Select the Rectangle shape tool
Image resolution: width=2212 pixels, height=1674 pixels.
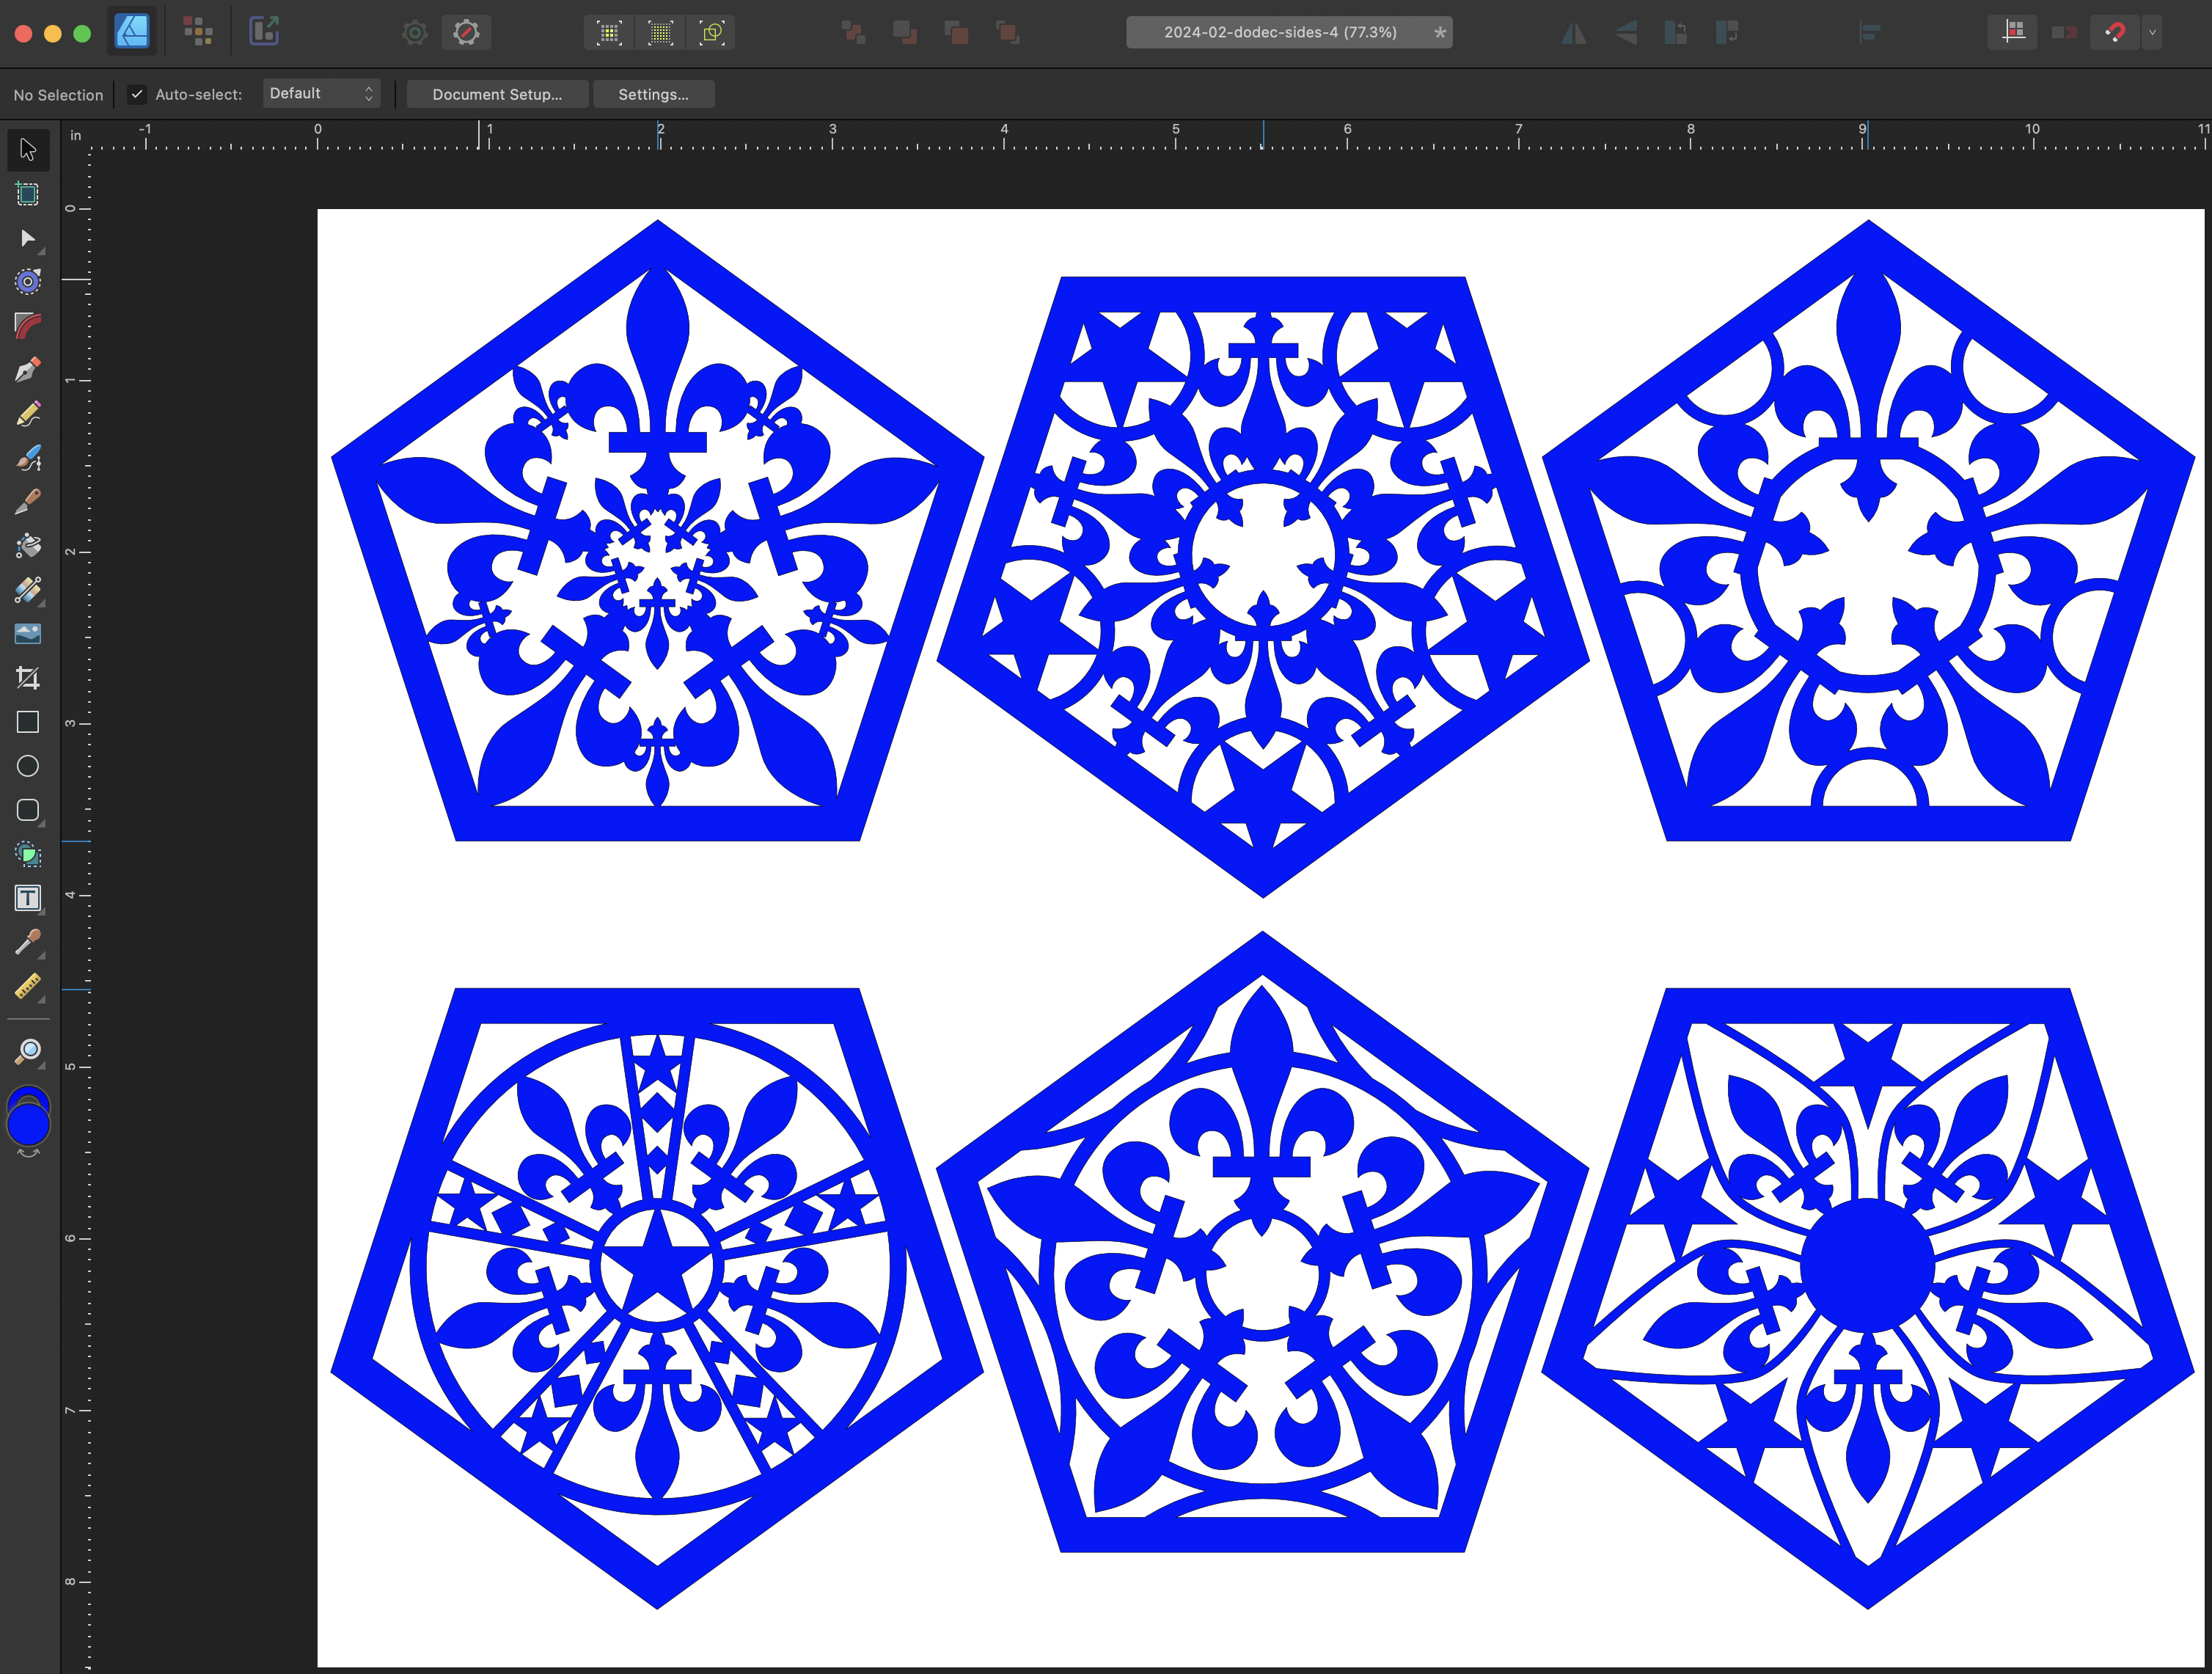point(28,722)
